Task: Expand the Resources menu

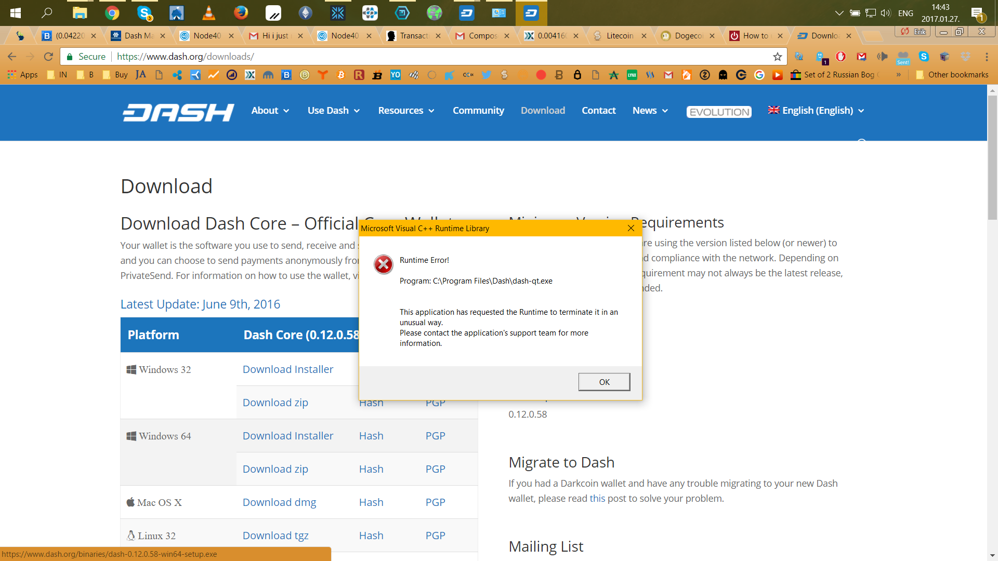Action: (406, 111)
